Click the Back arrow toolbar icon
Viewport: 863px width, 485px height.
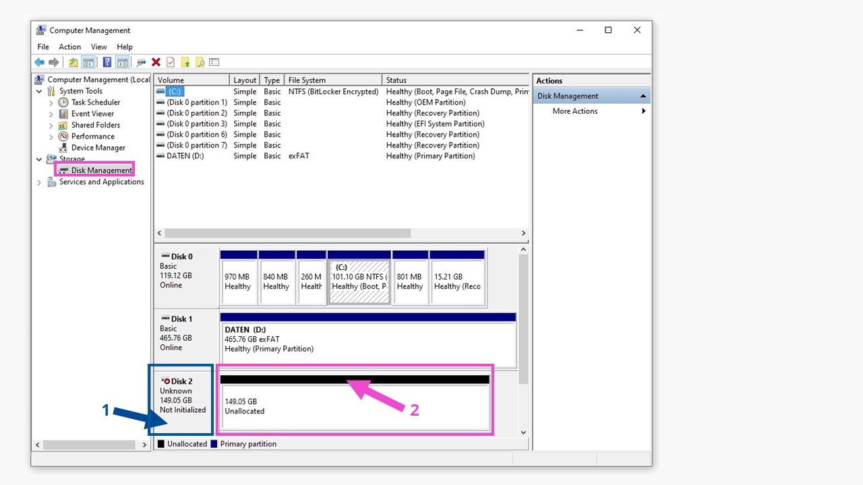tap(39, 62)
